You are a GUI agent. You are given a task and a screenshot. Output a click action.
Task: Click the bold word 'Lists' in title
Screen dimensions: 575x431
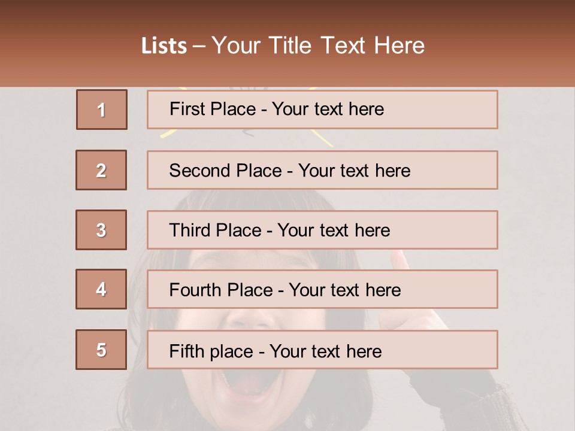point(164,45)
